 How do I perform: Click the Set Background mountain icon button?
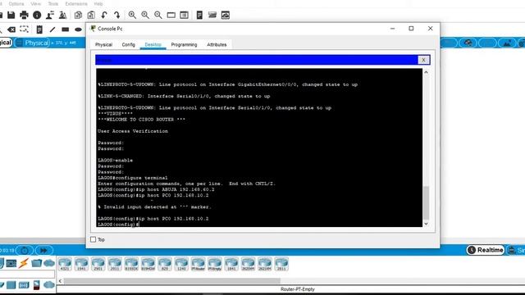tap(507, 43)
